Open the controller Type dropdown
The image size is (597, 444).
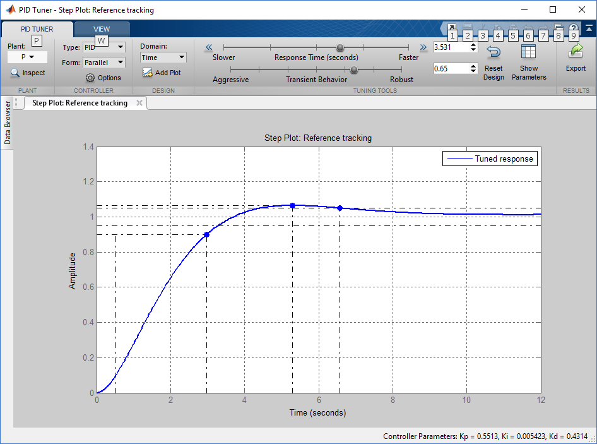tap(104, 47)
